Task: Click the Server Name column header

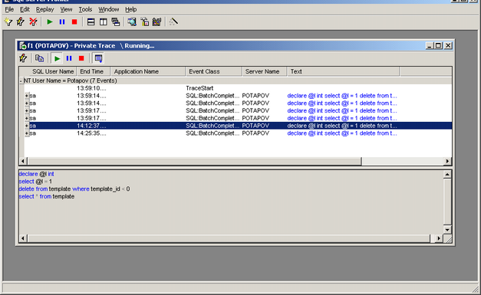Action: pos(264,71)
